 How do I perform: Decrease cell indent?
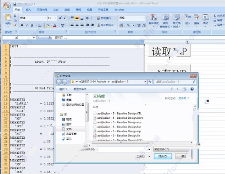pyautogui.click(x=87, y=25)
